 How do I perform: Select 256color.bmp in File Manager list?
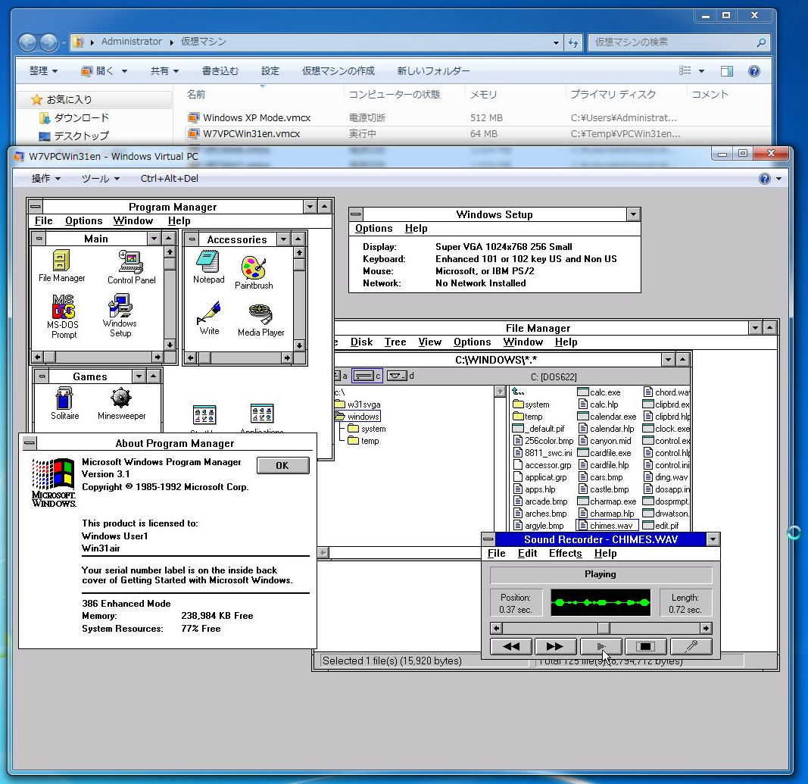click(544, 441)
